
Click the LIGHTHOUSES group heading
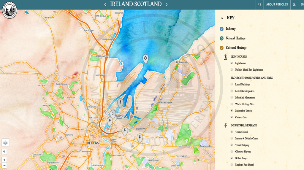[x=239, y=57]
